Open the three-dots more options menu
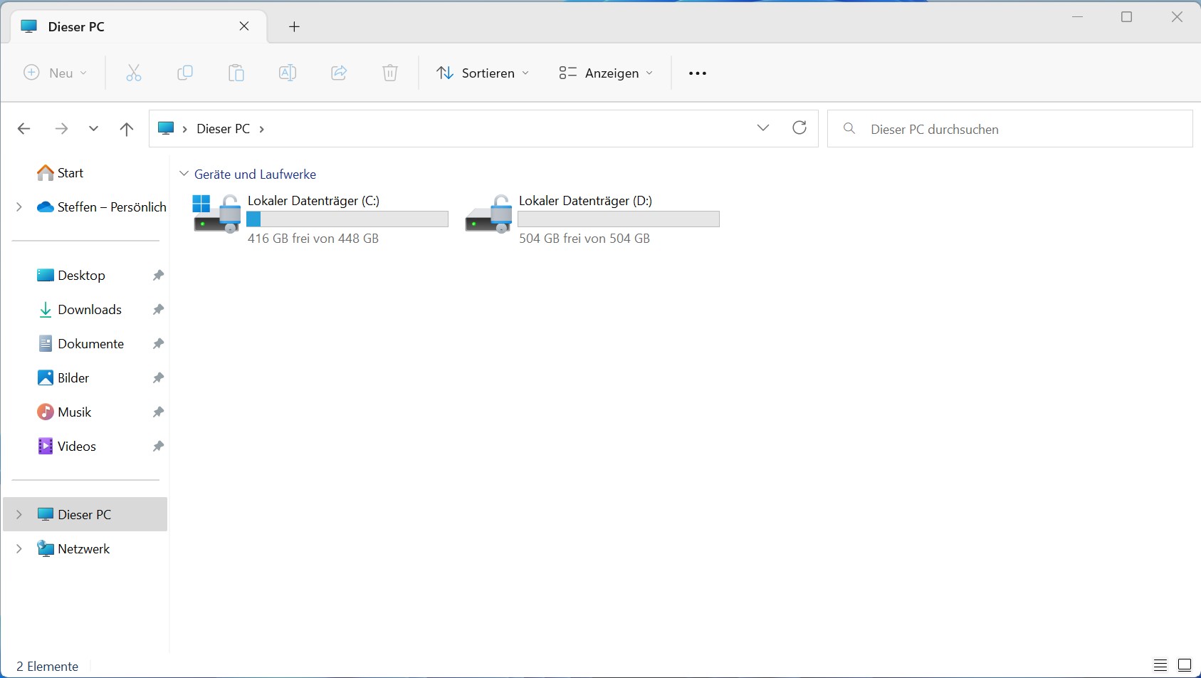 pos(698,73)
